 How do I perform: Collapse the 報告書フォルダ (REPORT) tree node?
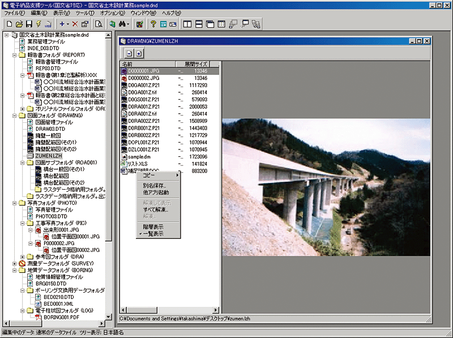(15, 55)
